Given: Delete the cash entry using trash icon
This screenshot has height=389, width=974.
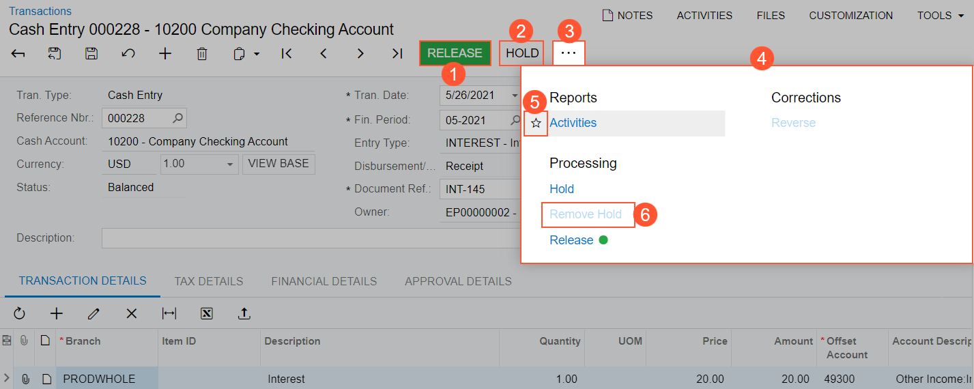Looking at the screenshot, I should point(202,54).
